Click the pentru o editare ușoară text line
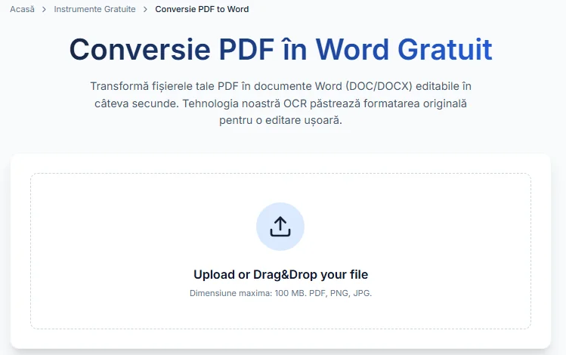 point(280,121)
